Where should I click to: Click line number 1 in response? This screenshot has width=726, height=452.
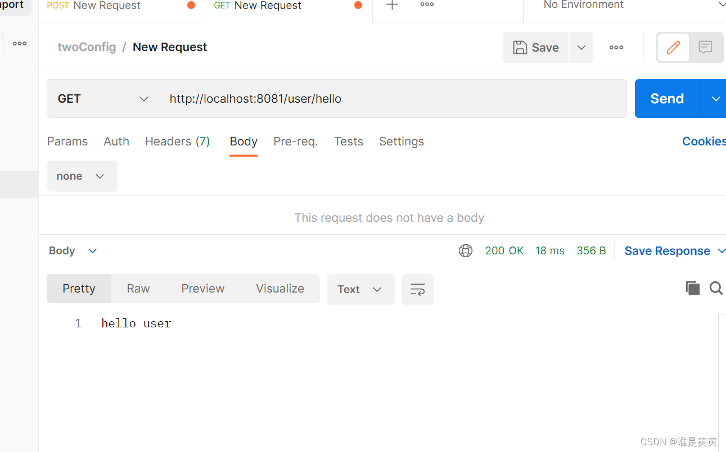[x=78, y=323]
